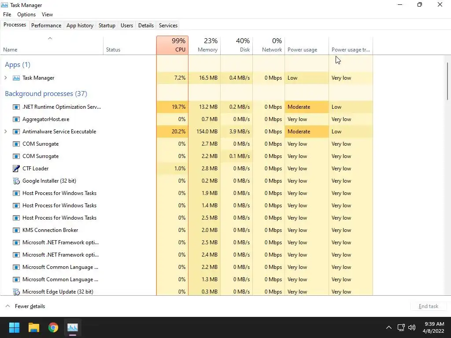Click the network tray icon

pos(401,327)
